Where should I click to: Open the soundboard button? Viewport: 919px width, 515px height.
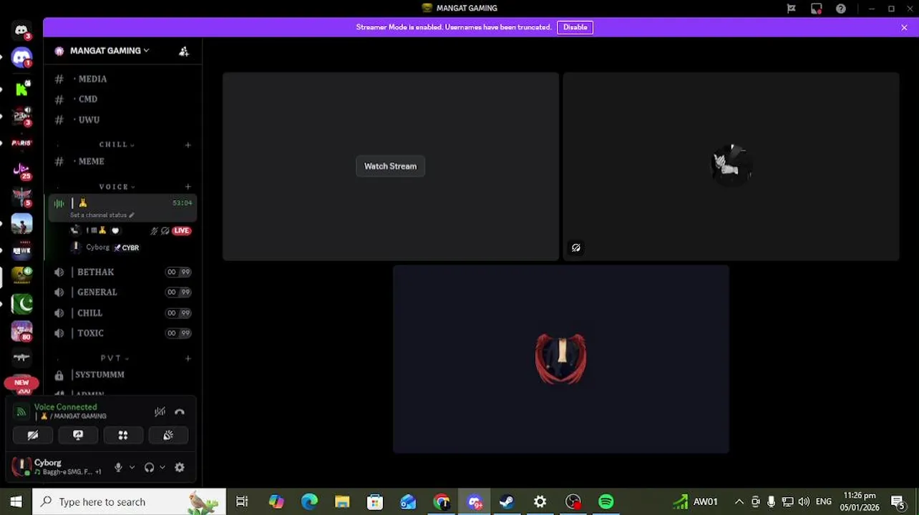click(168, 435)
